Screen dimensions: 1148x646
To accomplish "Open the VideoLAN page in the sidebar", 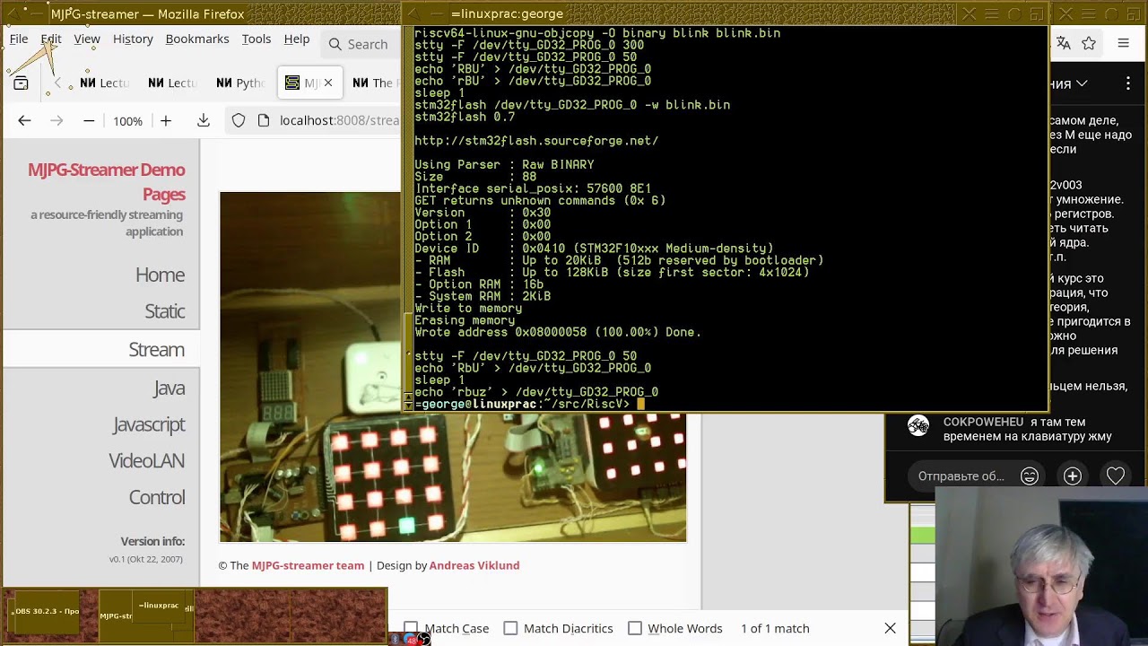I will coord(146,460).
